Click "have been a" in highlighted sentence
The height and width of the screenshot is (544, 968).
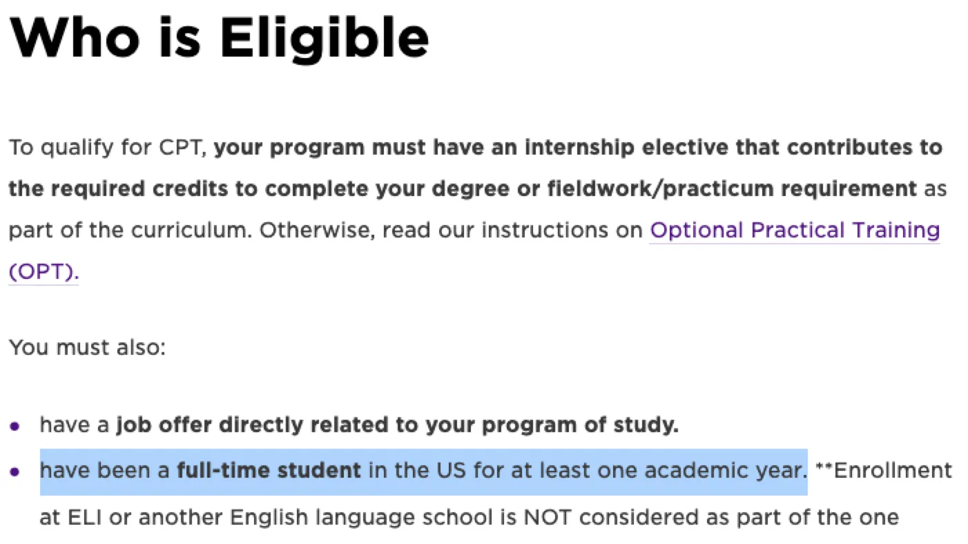pos(105,472)
